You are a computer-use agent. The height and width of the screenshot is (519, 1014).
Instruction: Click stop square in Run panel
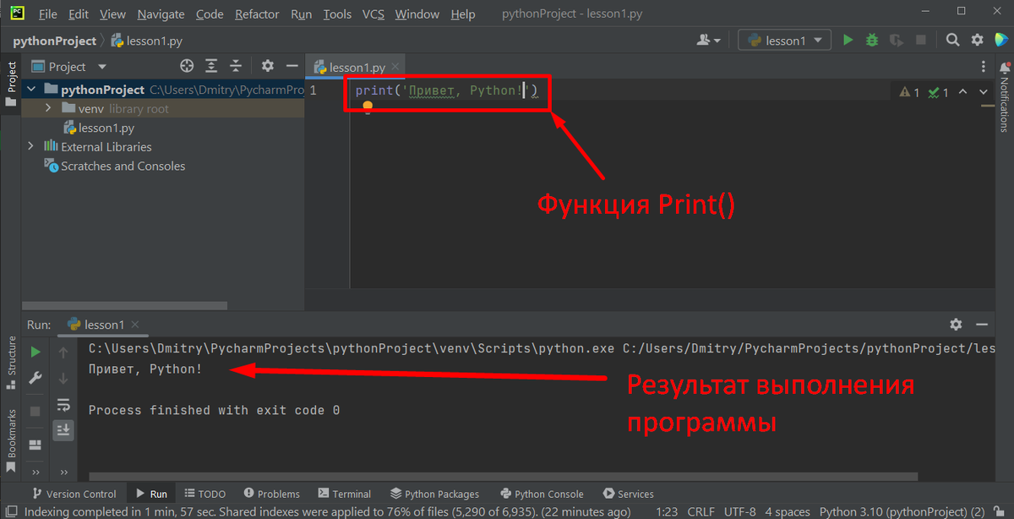tap(35, 411)
